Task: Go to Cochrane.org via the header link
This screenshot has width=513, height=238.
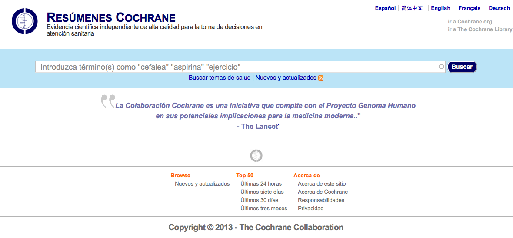Action: click(470, 22)
